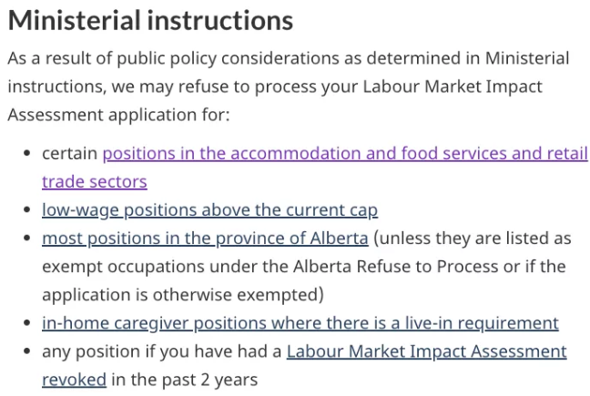Click "application is otherwise exempted)" text line
The height and width of the screenshot is (396, 590).
click(x=182, y=295)
